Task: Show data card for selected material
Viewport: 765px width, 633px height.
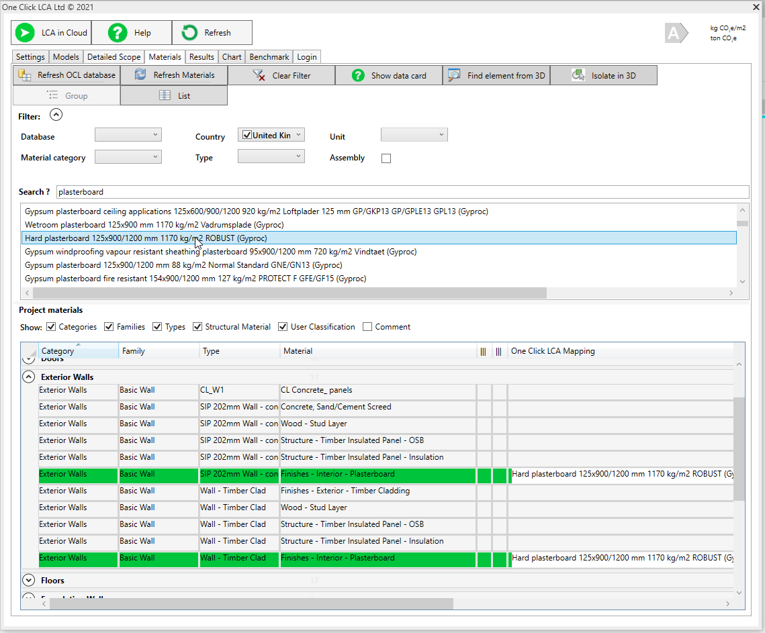Action: click(389, 75)
